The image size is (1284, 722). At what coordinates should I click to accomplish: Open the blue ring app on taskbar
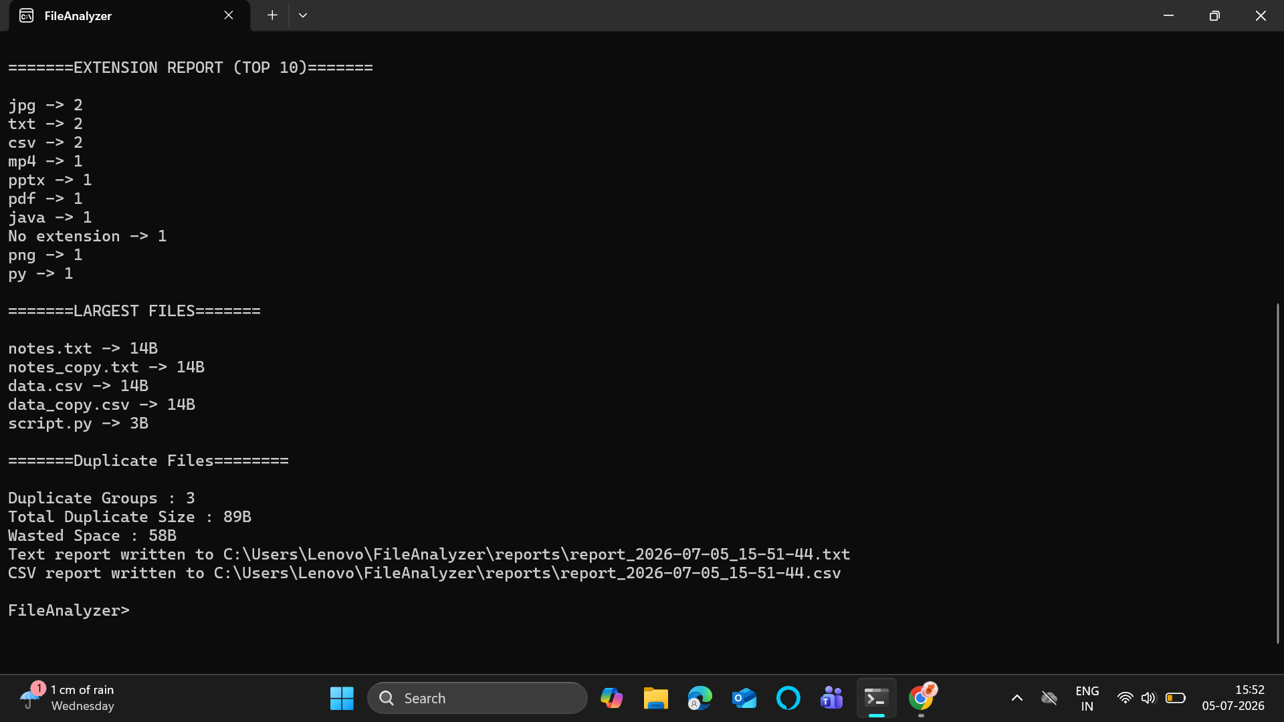[788, 698]
